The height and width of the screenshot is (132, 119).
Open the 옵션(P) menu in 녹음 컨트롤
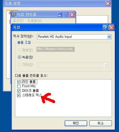pos(18,21)
